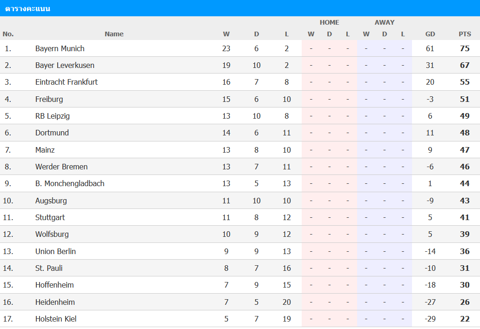This screenshot has width=480, height=329.
Task: Click the Werder Bremen team name
Action: tap(61, 167)
